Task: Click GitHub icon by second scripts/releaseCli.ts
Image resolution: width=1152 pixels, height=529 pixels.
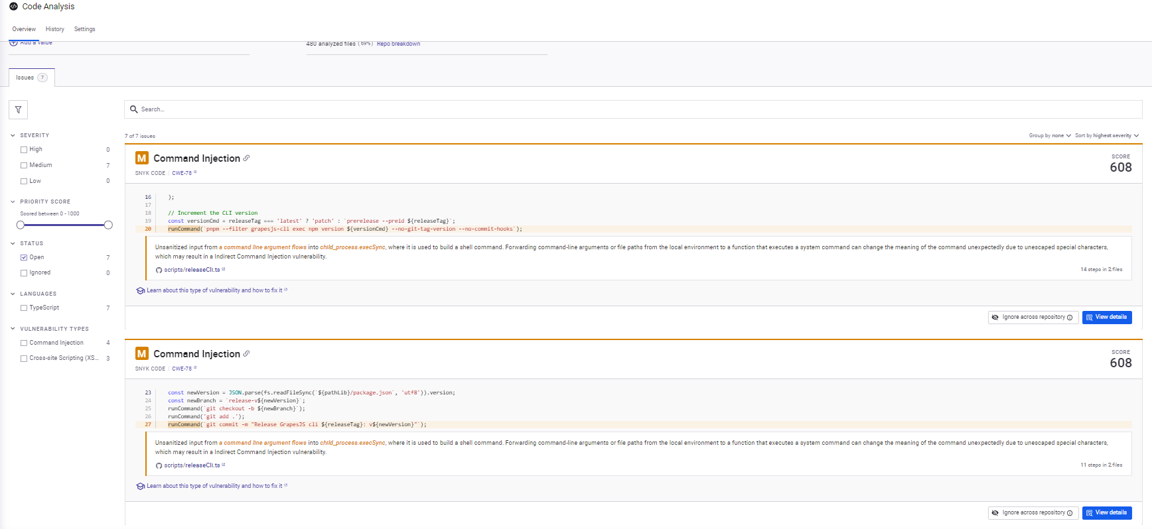Action: (x=159, y=465)
